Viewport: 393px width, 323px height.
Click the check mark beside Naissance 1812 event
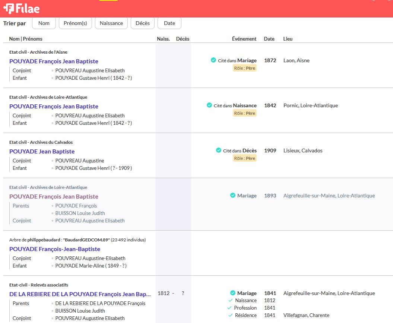[231, 300]
